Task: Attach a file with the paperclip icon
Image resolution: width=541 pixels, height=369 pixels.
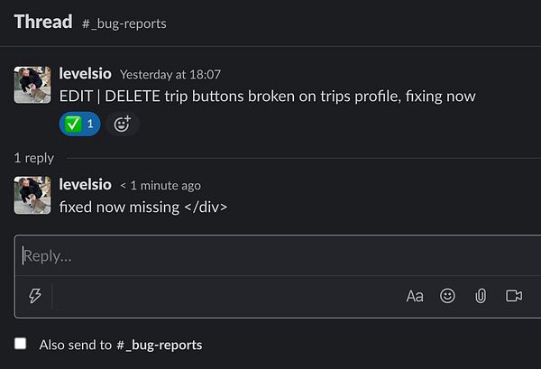Action: (481, 296)
